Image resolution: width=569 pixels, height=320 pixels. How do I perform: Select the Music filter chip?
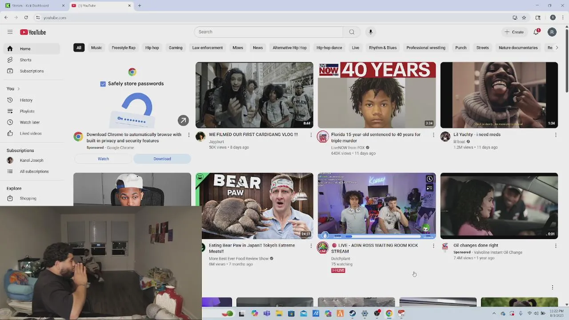point(96,48)
